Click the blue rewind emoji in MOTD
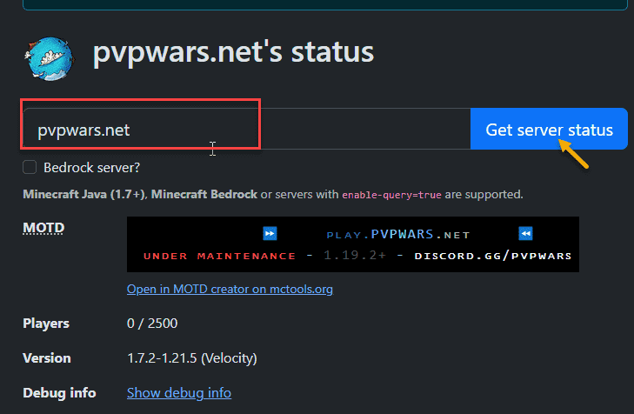Image resolution: width=634 pixels, height=414 pixels. (525, 234)
